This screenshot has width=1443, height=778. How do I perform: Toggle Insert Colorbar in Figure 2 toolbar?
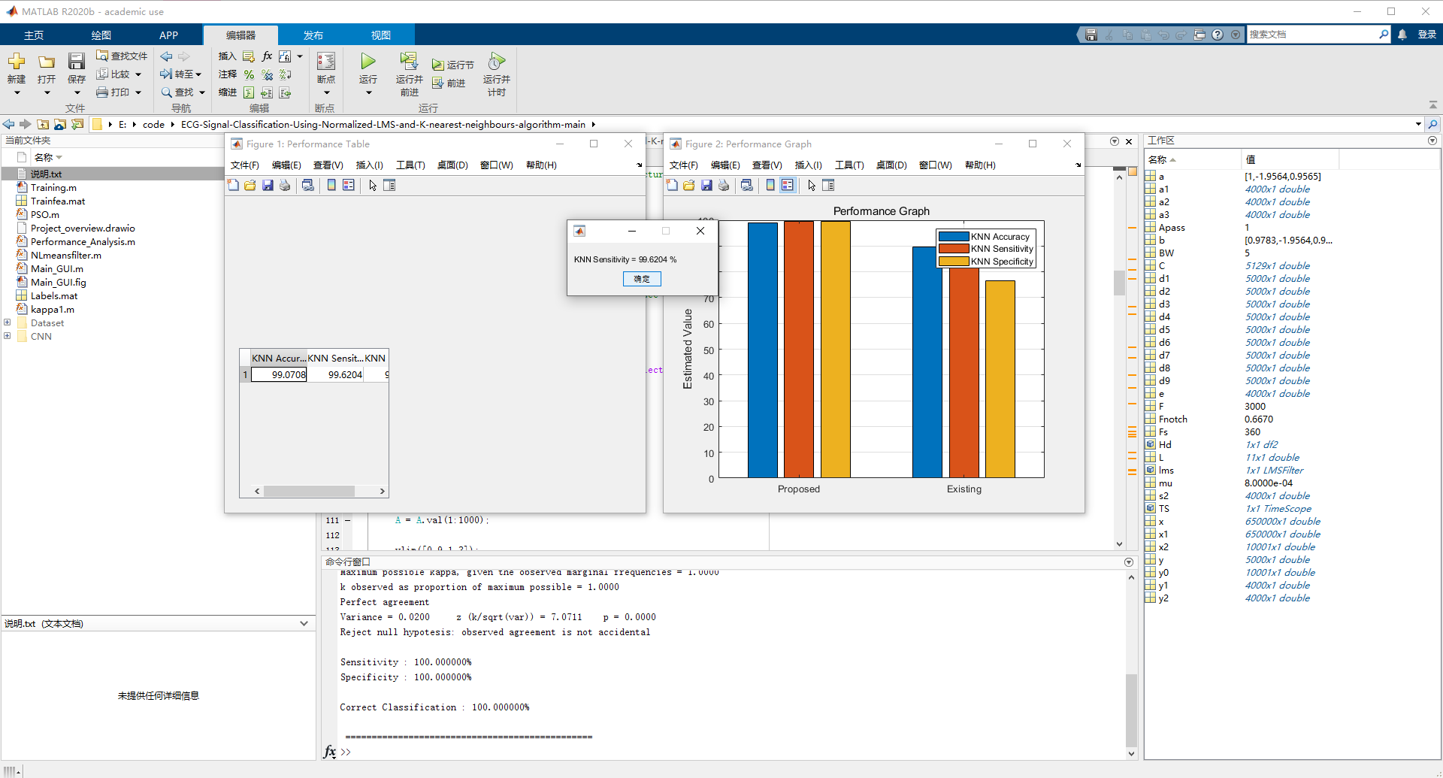pyautogui.click(x=770, y=186)
